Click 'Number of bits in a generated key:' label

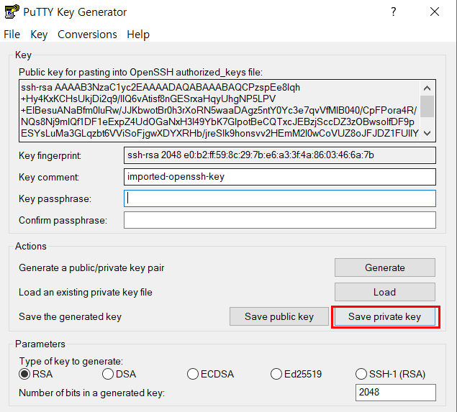(x=92, y=393)
